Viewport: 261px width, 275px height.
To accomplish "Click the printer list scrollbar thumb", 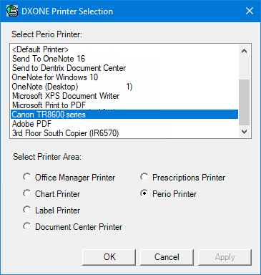I will point(244,102).
